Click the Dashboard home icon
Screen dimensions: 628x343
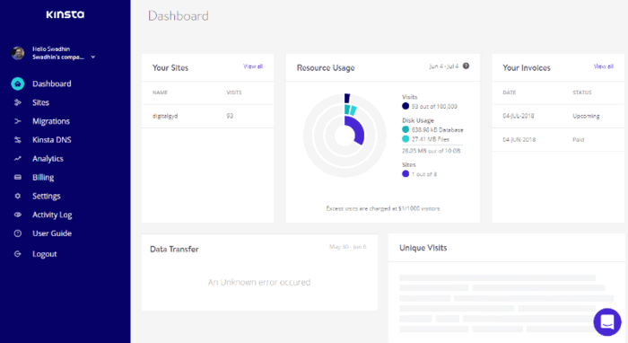(18, 84)
